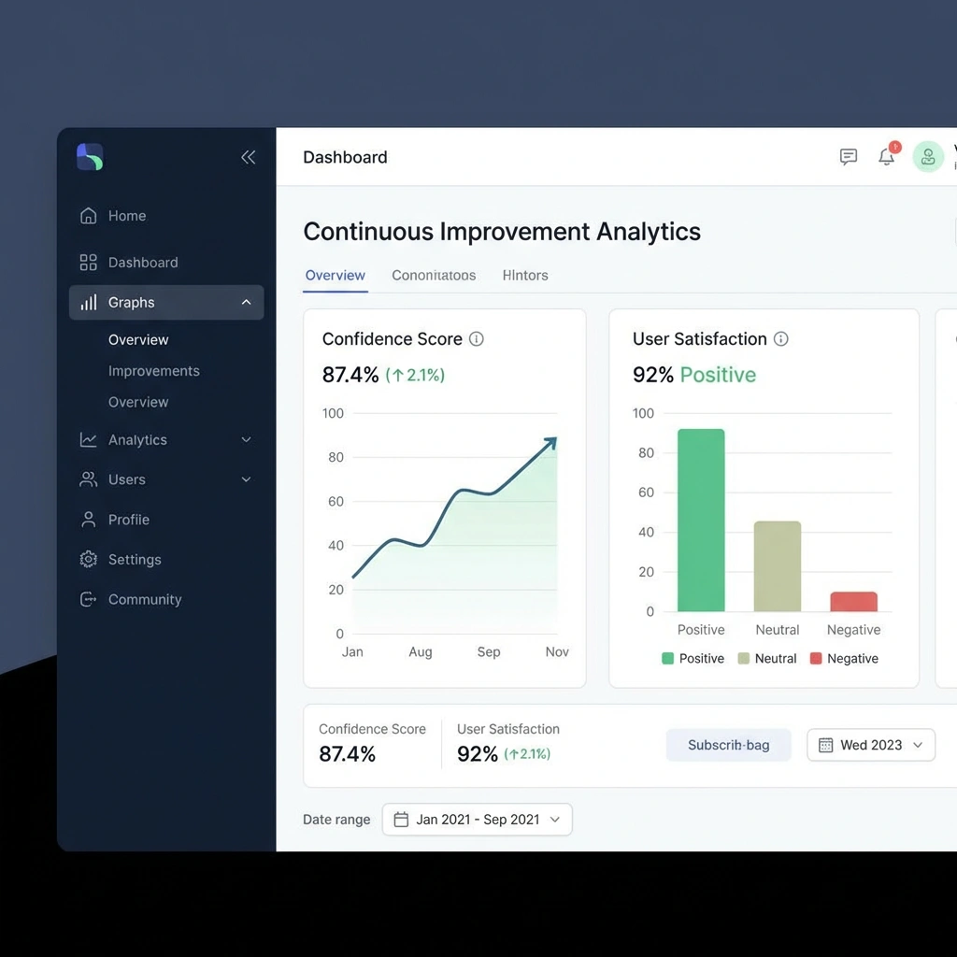Open the messages chat icon
This screenshot has height=957, width=957.
coord(848,156)
